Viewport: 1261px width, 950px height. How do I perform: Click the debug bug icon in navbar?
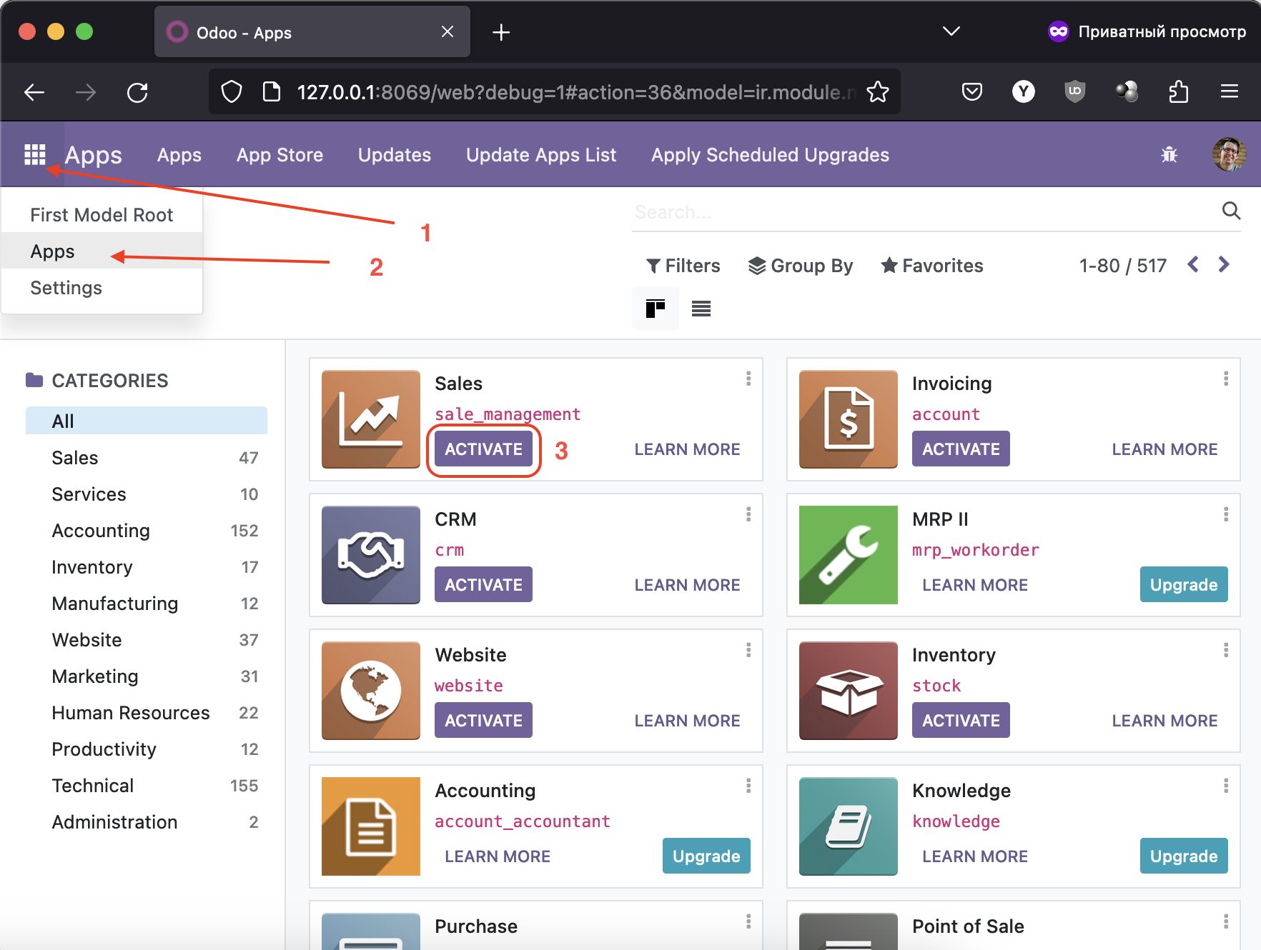pos(1169,154)
